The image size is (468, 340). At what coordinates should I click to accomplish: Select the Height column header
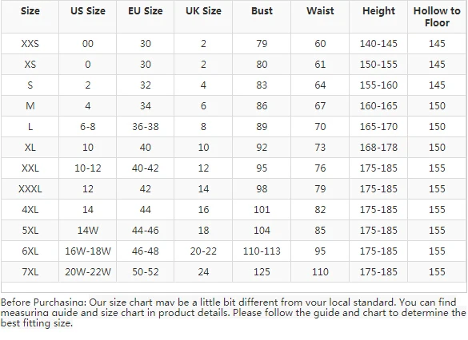tap(378, 11)
